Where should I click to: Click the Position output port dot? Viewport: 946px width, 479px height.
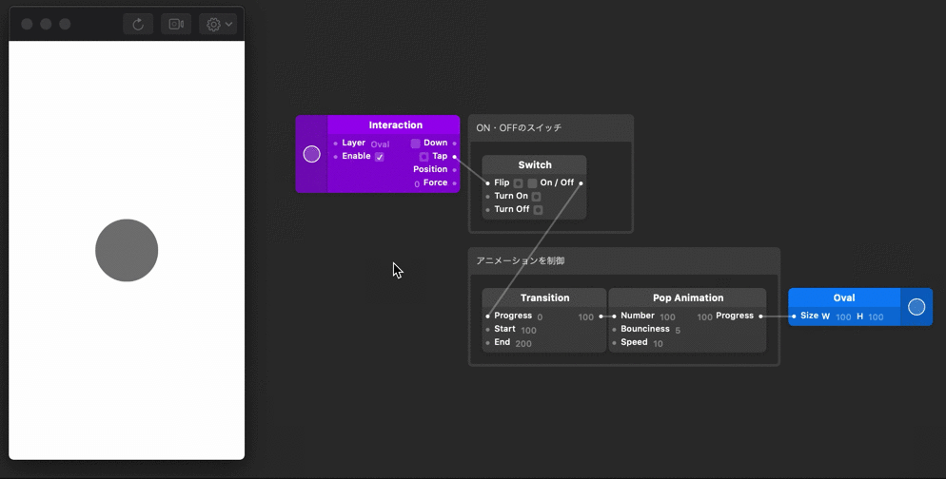(454, 170)
